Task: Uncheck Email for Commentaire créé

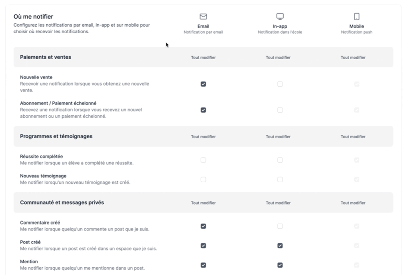Action: click(203, 226)
